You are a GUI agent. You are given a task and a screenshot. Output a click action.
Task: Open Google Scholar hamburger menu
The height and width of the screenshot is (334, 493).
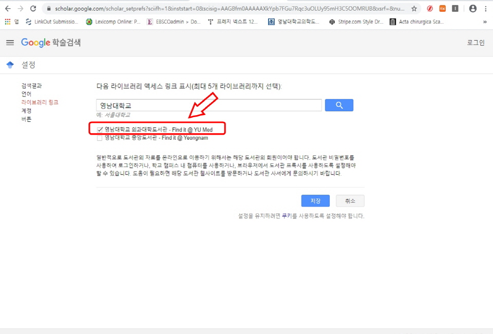(10, 43)
